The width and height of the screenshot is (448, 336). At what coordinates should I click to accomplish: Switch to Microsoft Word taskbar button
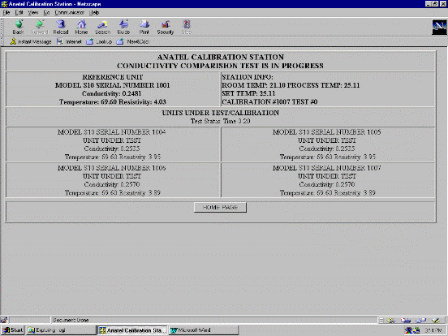click(x=204, y=330)
